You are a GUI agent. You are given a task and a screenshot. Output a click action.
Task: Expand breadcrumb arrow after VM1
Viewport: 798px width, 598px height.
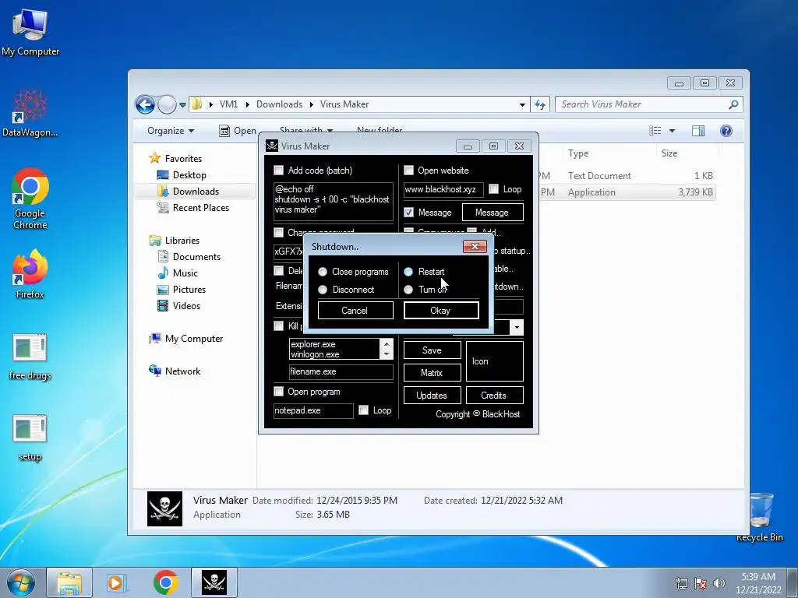click(x=247, y=104)
